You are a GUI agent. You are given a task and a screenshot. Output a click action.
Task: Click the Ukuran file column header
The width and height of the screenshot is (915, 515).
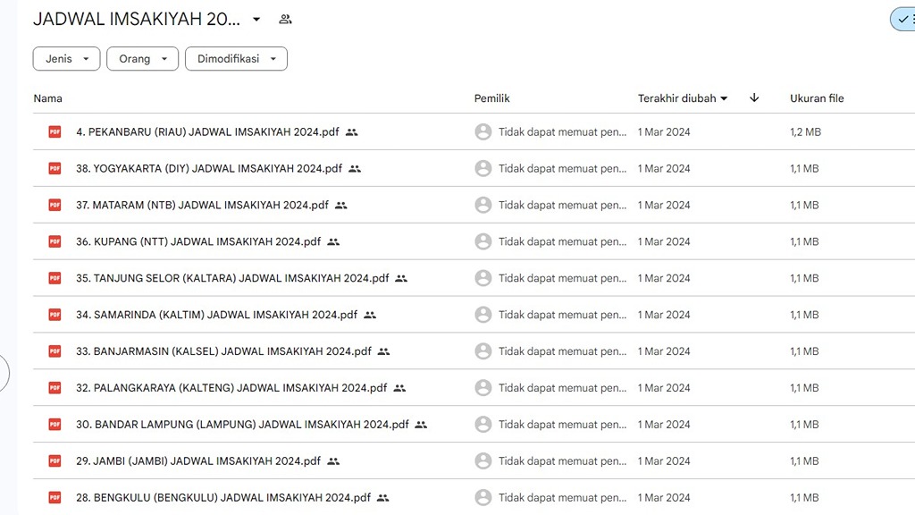817,98
